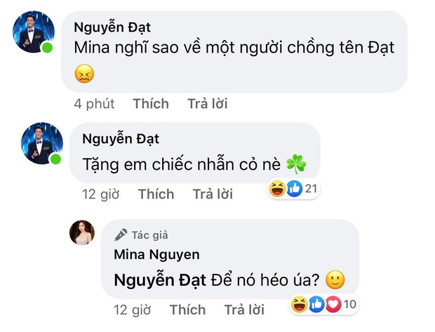Open Nguyễn Đạt's avatar on first comment
The height and width of the screenshot is (332, 435).
(x=32, y=32)
